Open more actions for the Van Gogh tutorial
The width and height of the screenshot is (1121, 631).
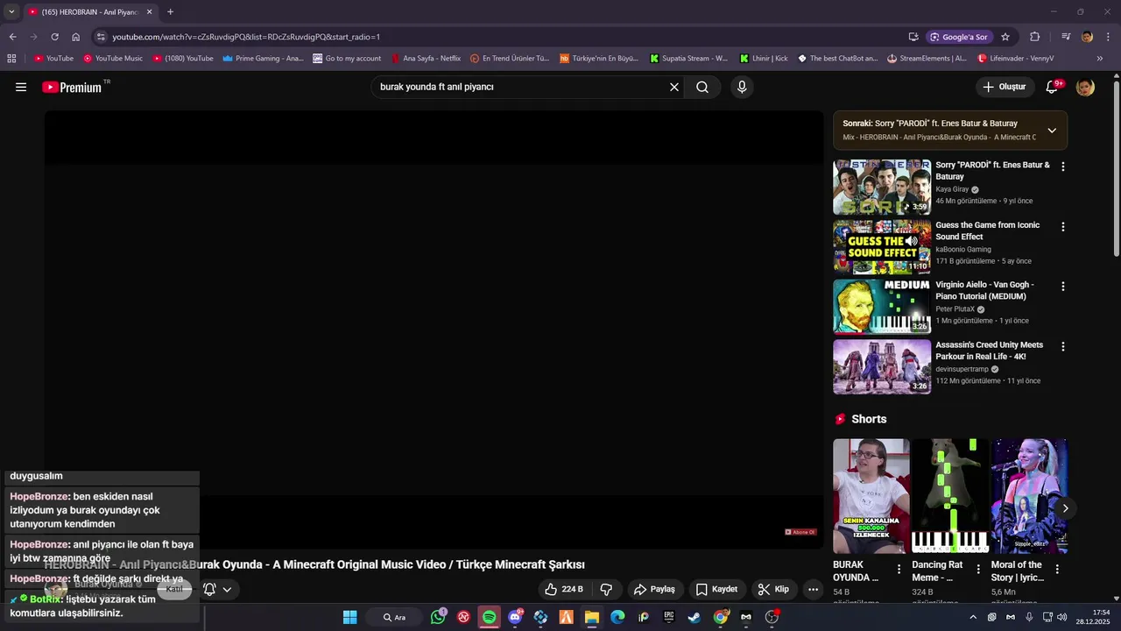1063,287
